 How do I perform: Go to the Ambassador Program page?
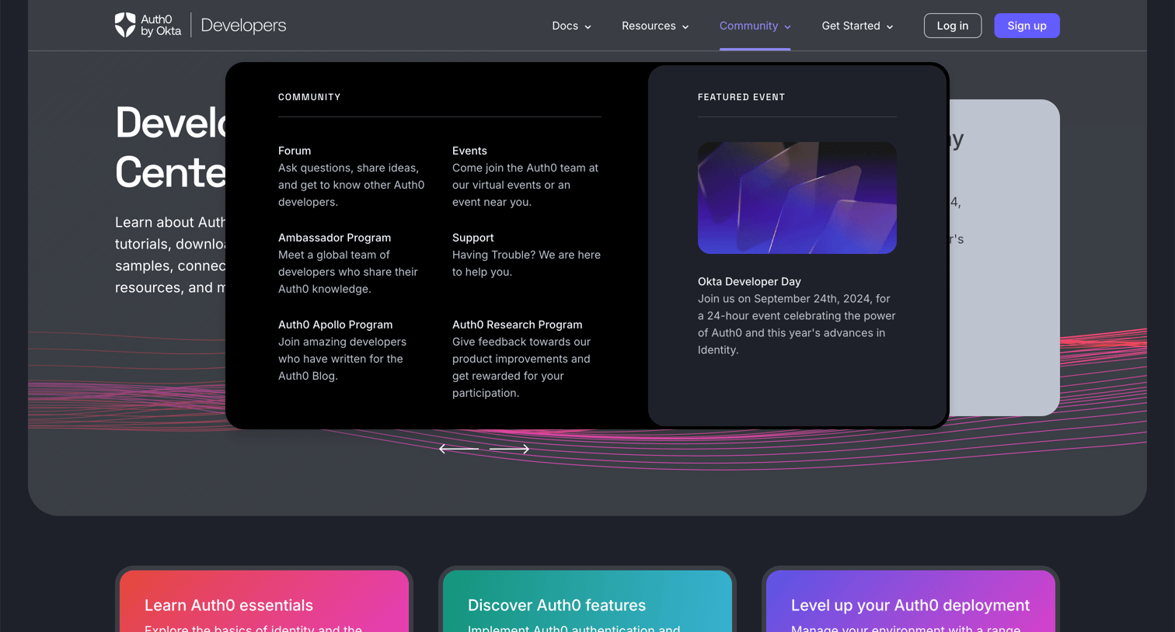(x=334, y=238)
